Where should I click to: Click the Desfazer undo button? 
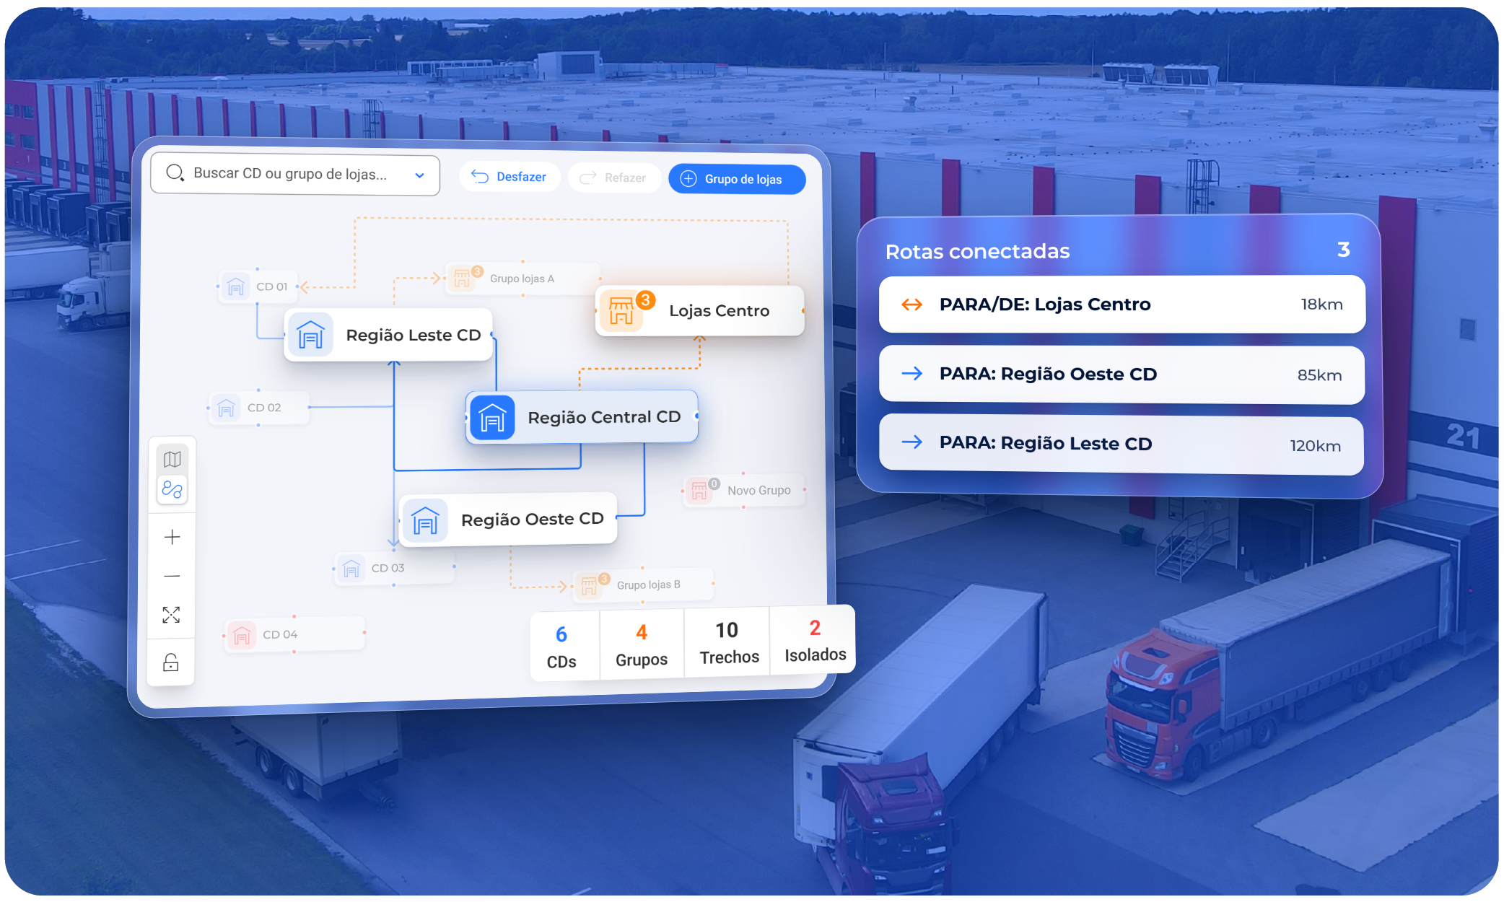[x=510, y=177]
